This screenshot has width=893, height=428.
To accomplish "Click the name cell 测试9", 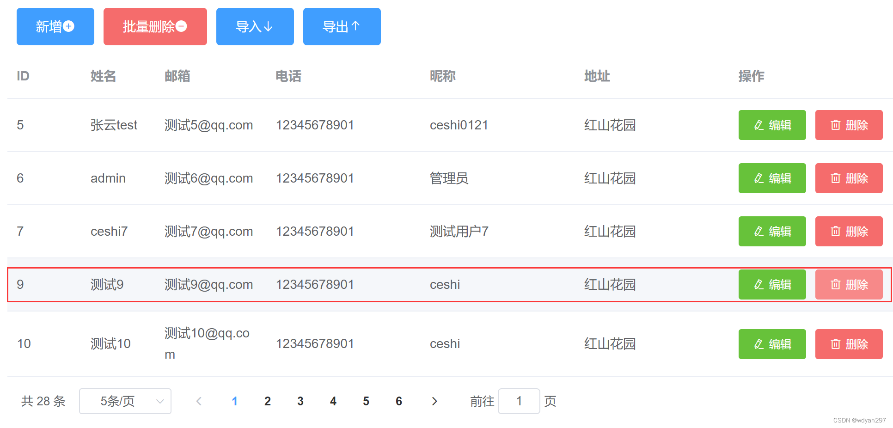I will tap(107, 284).
